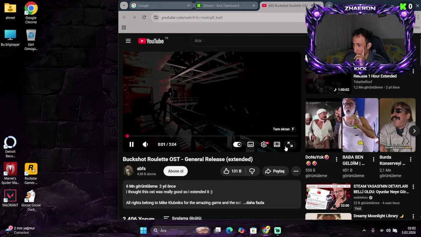Select the VALORANT desktop shortcut

(10, 198)
